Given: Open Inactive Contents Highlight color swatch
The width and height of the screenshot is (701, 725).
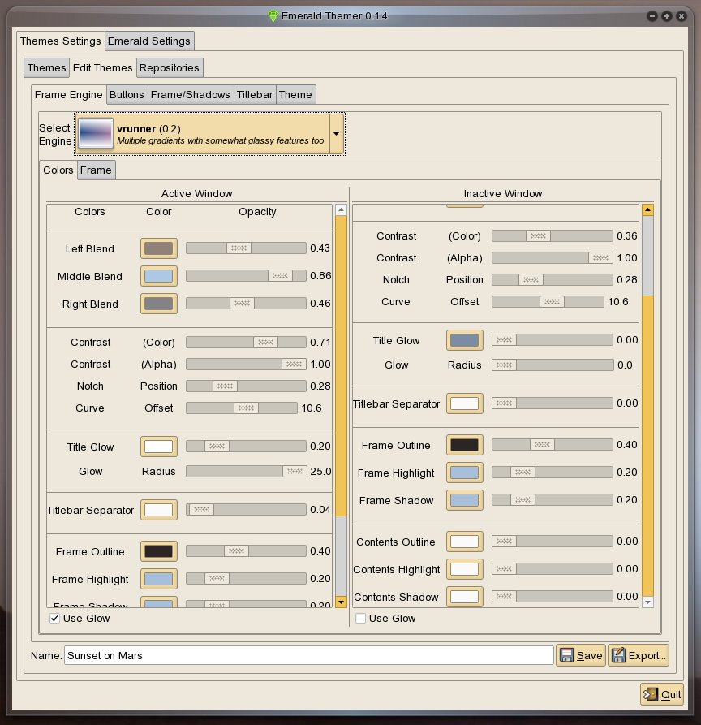Looking at the screenshot, I should [464, 569].
